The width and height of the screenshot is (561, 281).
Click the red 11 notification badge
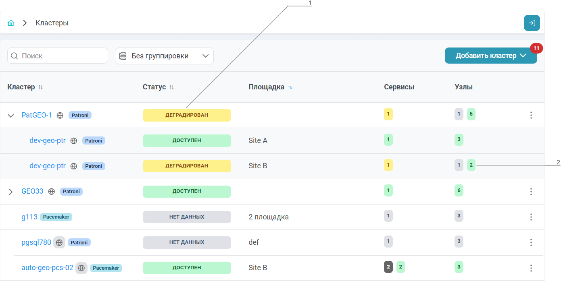[x=536, y=48]
